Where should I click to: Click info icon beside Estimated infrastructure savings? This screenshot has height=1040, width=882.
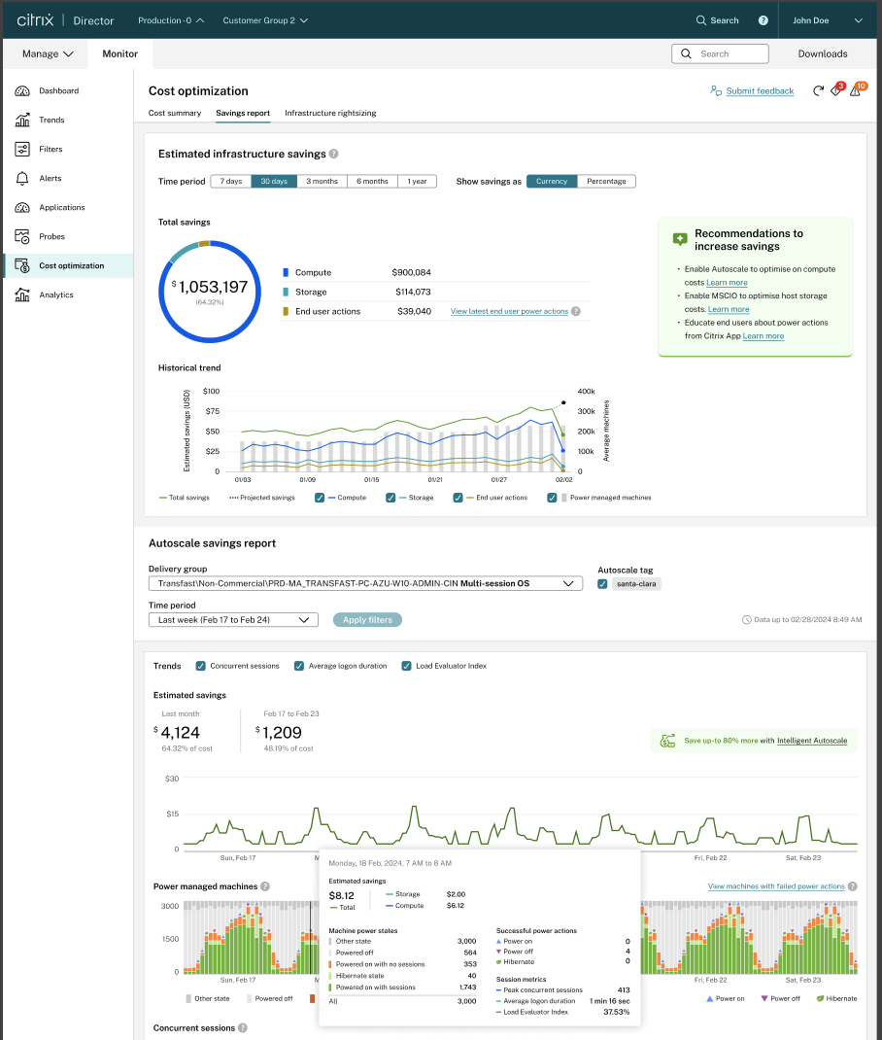coord(333,154)
